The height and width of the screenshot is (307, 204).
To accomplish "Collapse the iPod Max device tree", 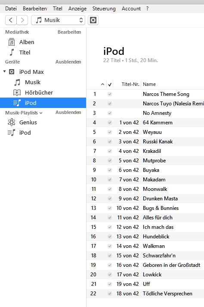I will tap(4, 72).
